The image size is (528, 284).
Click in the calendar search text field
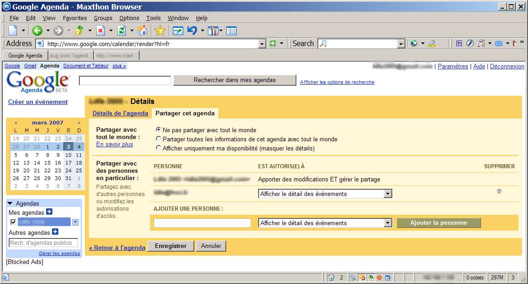pyautogui.click(x=125, y=80)
